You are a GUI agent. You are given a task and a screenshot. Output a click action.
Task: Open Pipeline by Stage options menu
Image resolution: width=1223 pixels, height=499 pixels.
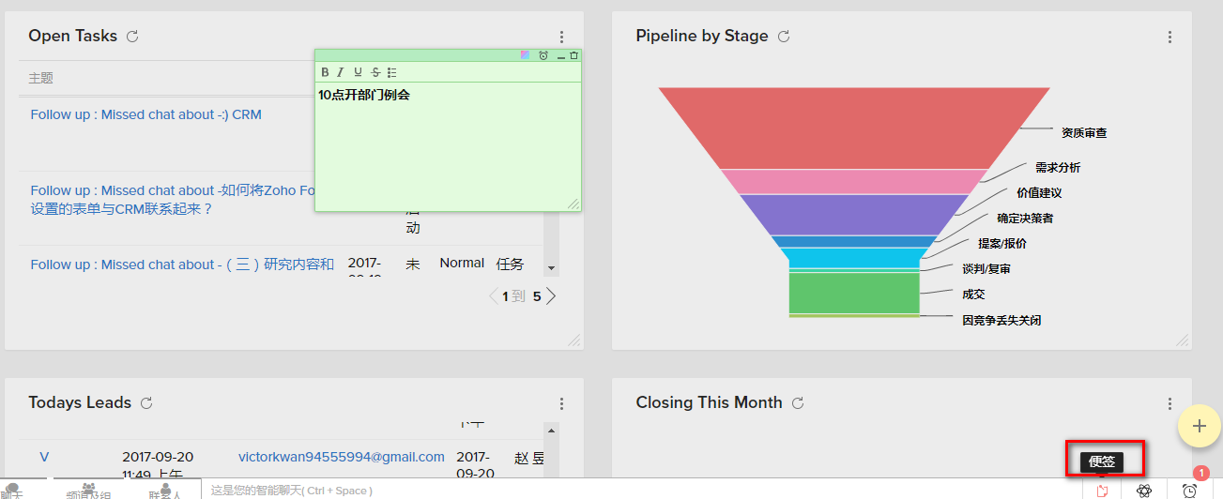(1169, 38)
